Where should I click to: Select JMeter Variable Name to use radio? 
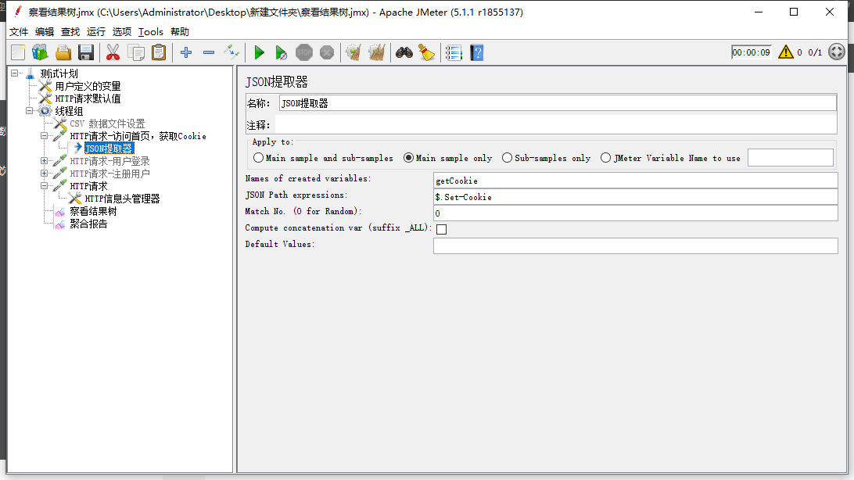(605, 158)
